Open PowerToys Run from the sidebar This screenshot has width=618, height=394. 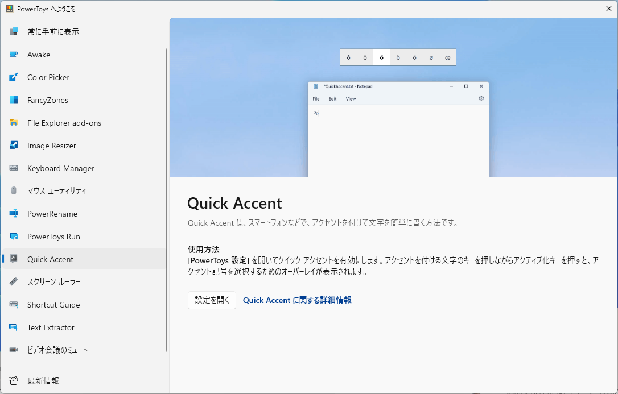pyautogui.click(x=84, y=237)
